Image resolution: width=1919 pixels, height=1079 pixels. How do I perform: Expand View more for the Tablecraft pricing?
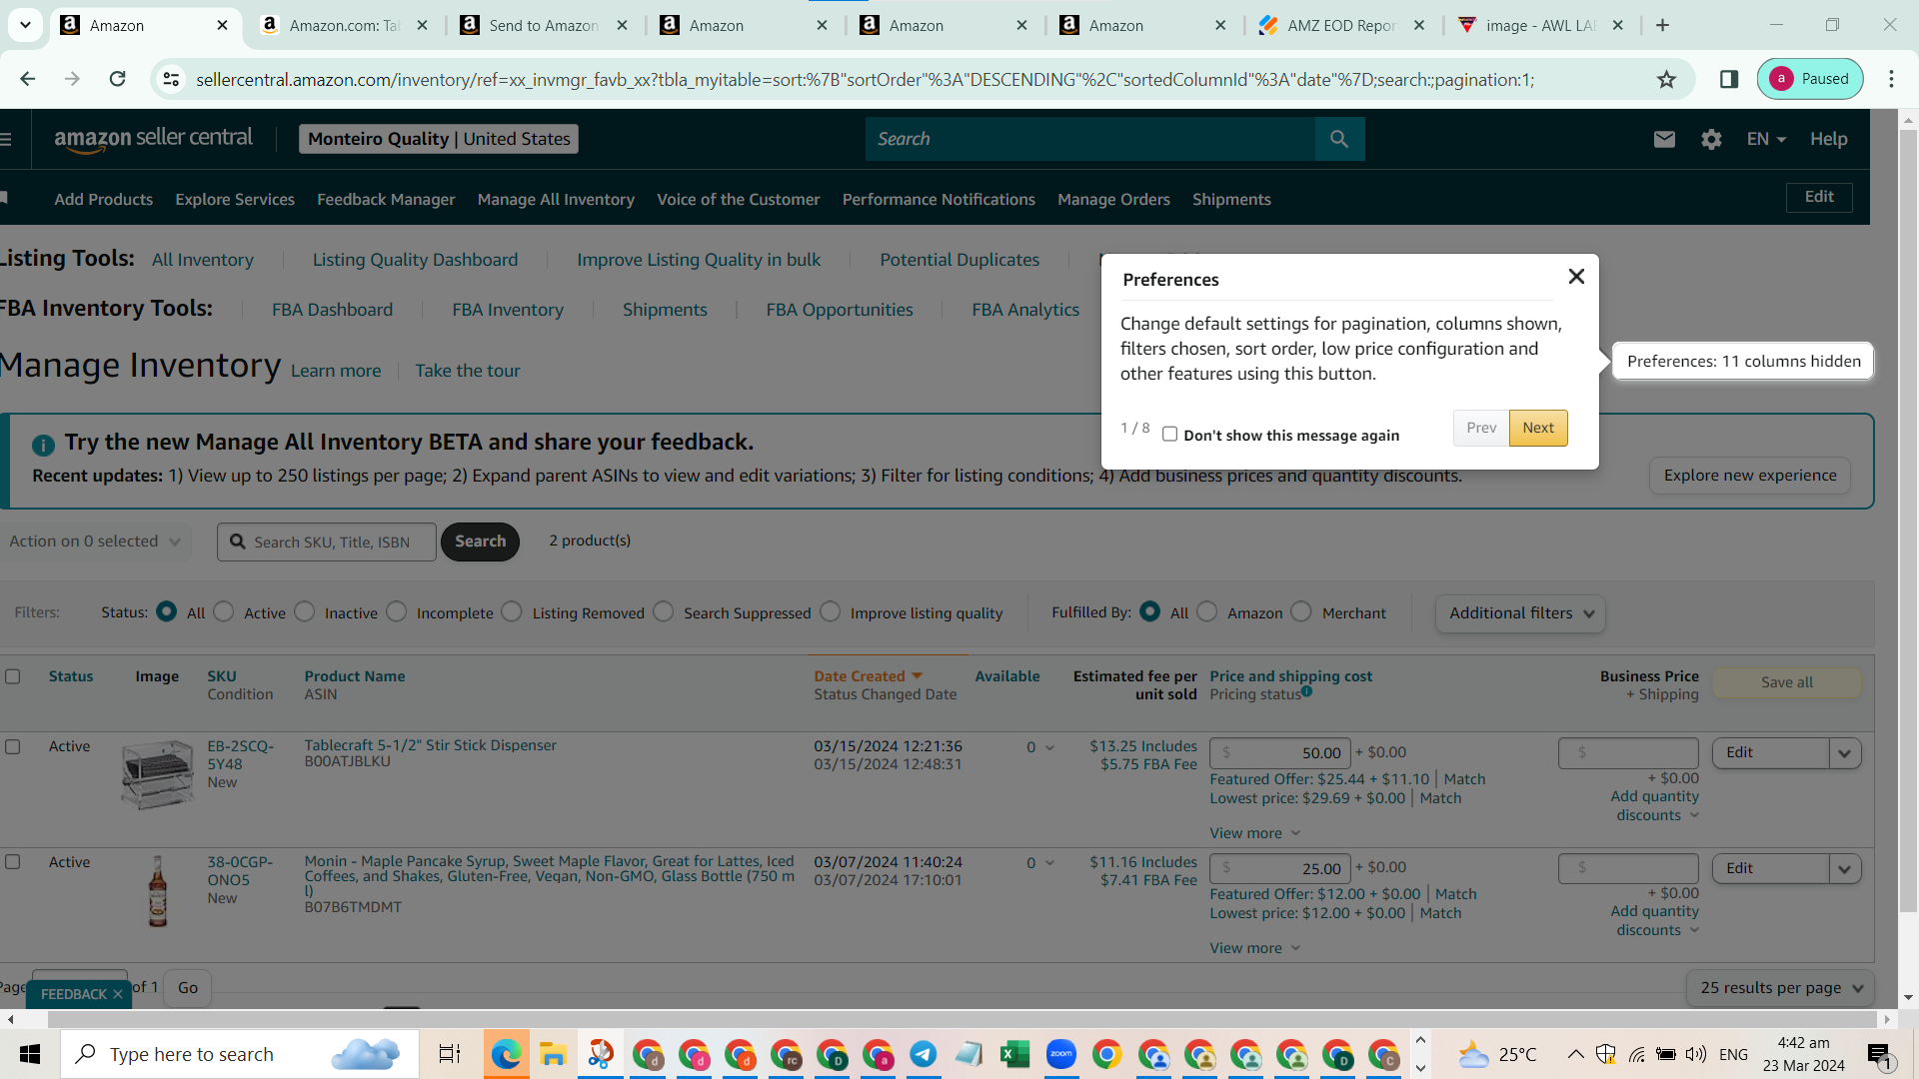pos(1255,833)
